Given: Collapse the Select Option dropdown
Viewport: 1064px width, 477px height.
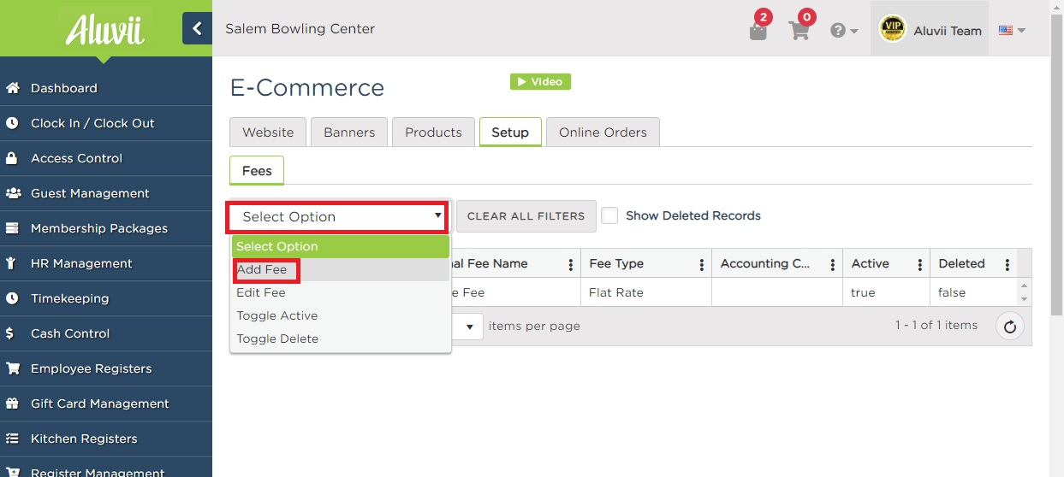Looking at the screenshot, I should (338, 216).
